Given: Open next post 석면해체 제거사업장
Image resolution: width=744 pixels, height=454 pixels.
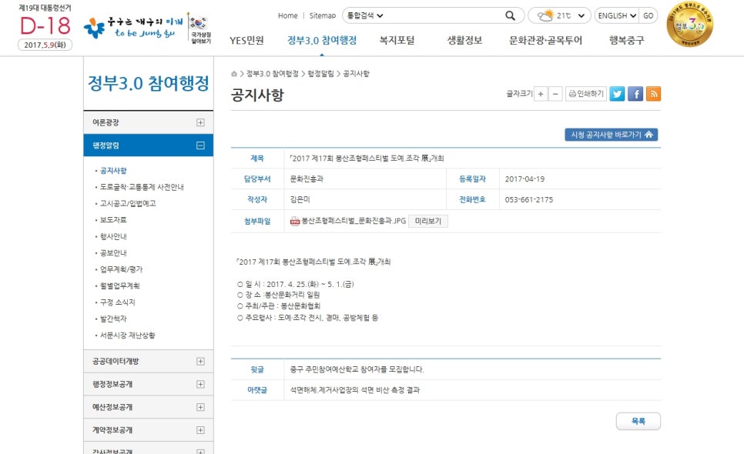Looking at the screenshot, I should (355, 390).
